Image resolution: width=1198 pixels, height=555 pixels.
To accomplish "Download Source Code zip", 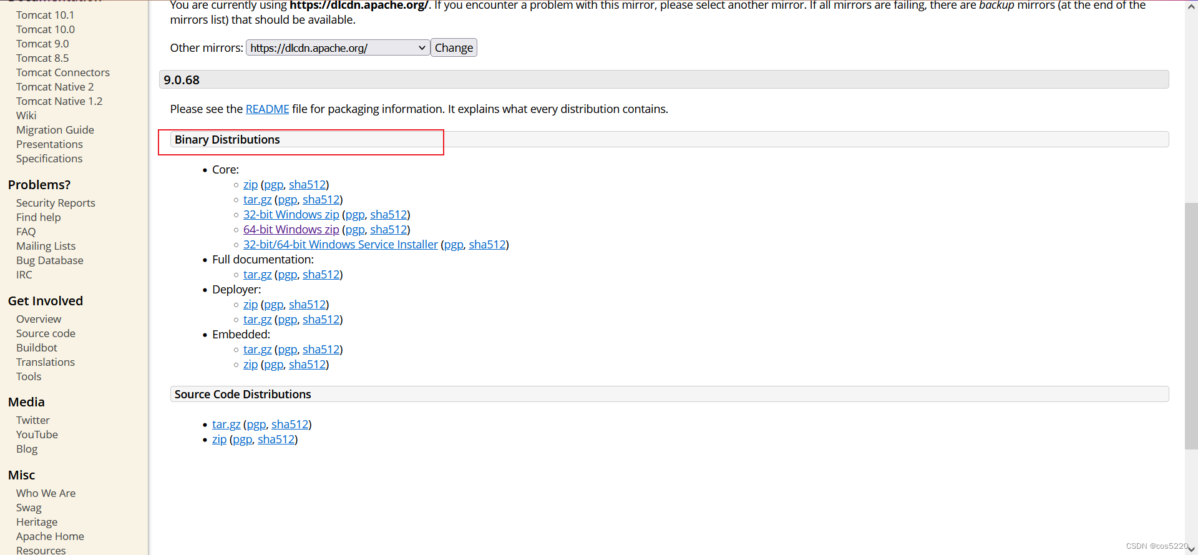I will (x=219, y=440).
